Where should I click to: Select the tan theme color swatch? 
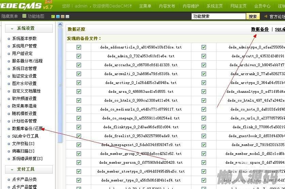click(63, 17)
